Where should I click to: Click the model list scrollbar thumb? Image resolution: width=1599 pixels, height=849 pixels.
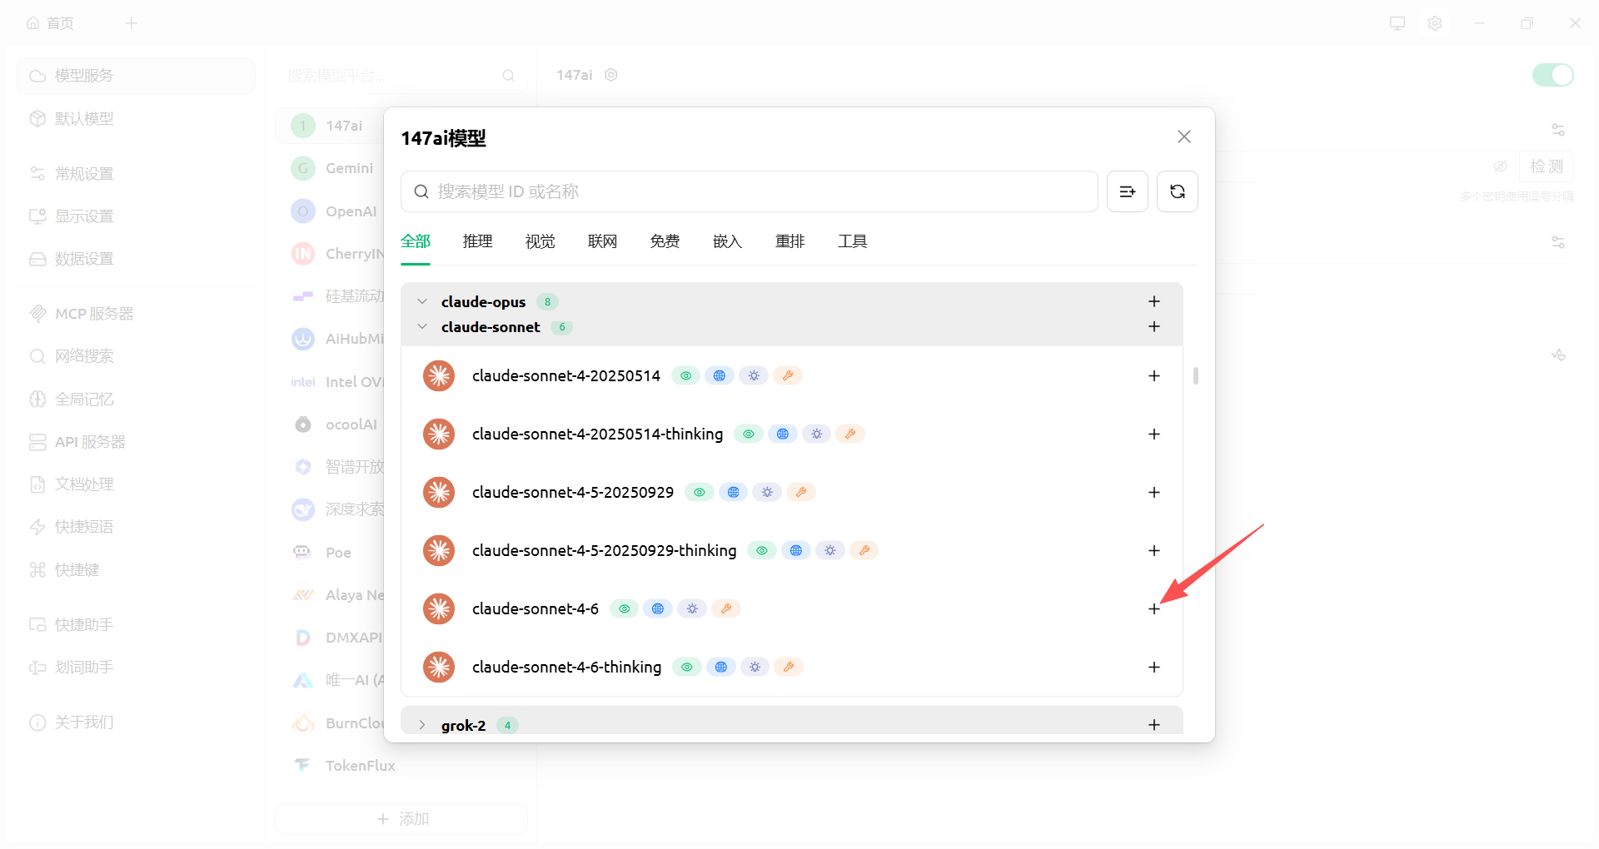pyautogui.click(x=1196, y=376)
